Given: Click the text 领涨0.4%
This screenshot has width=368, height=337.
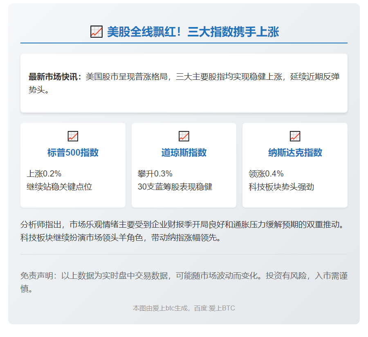Looking at the screenshot, I should [266, 174].
